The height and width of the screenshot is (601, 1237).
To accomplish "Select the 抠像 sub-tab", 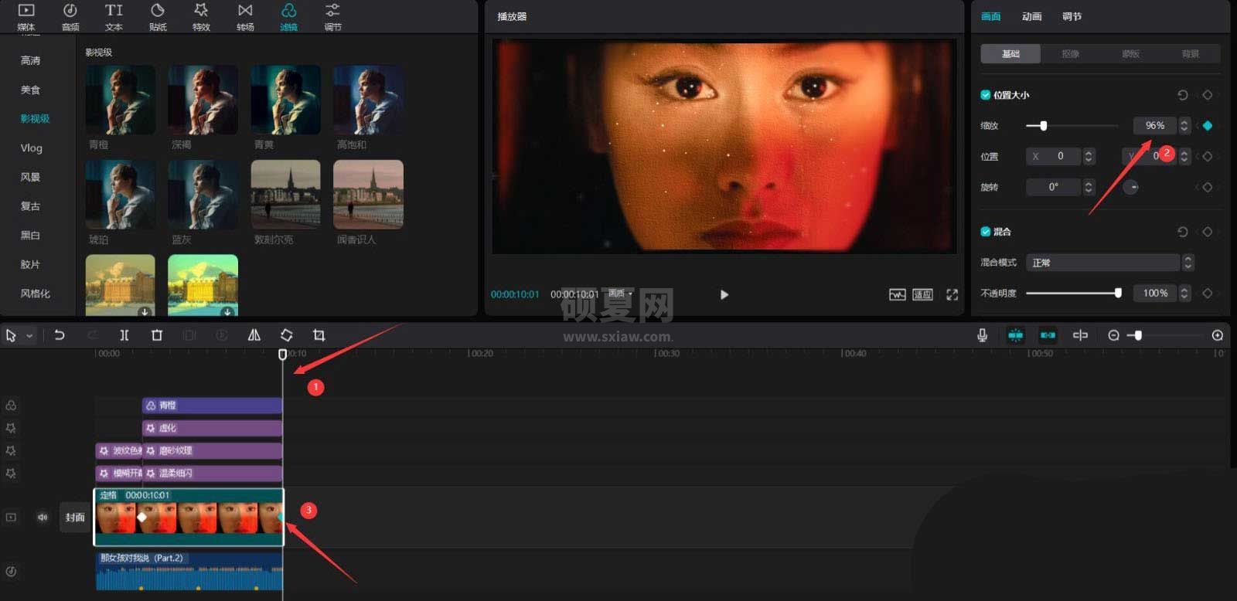I will coord(1070,53).
